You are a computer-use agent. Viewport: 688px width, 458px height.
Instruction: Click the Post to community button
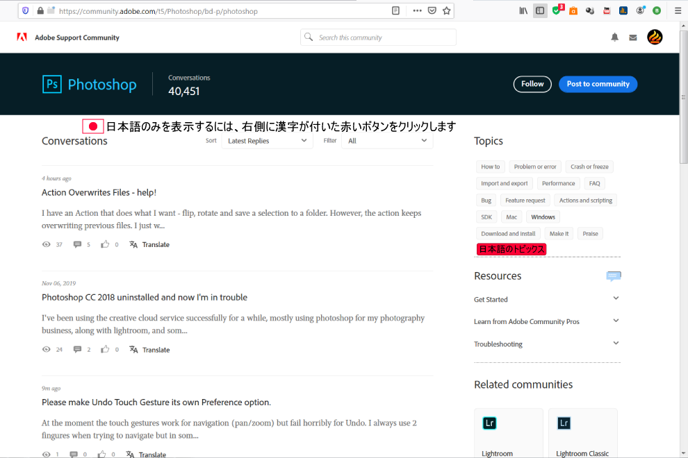(x=598, y=84)
